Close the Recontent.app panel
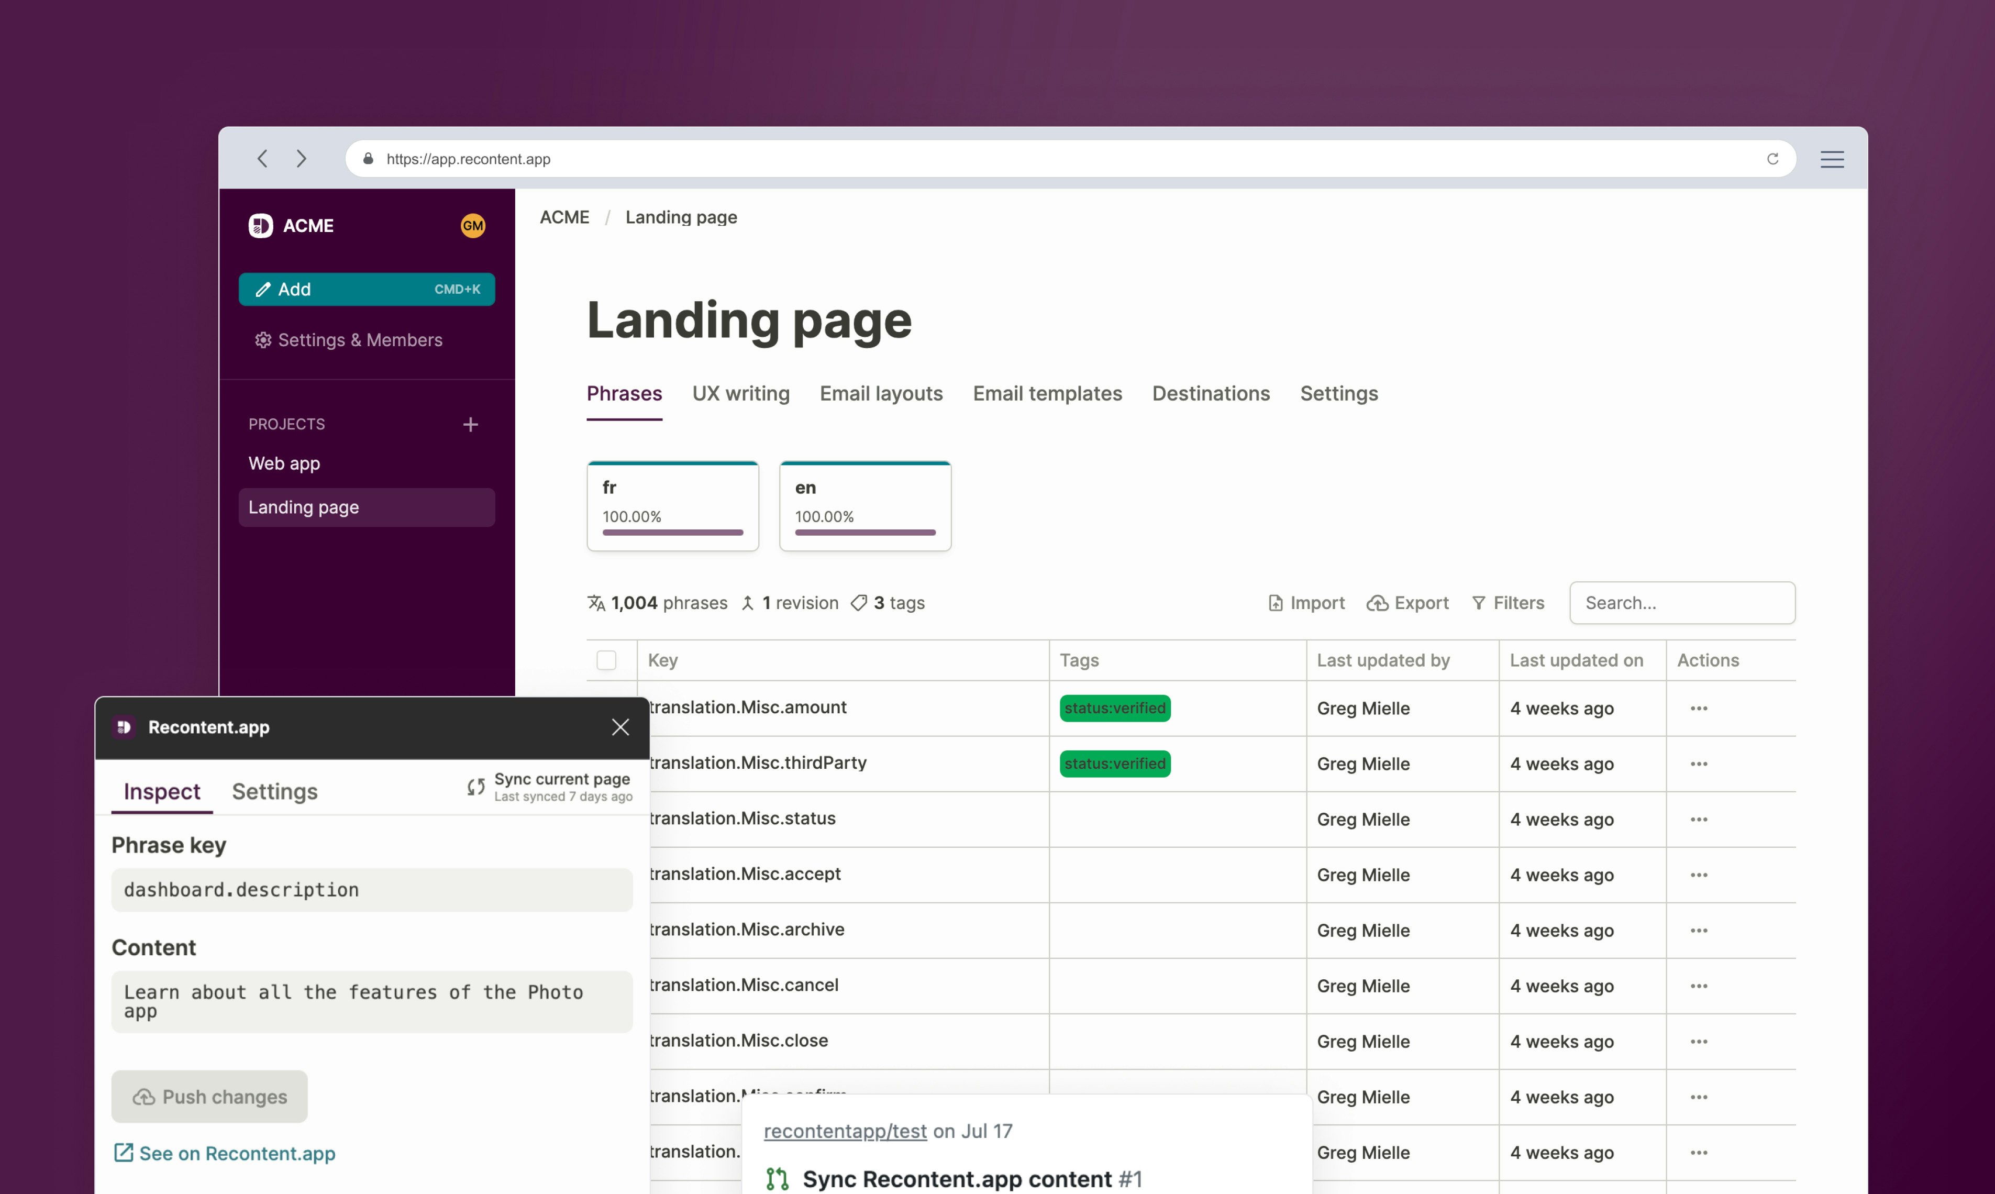The height and width of the screenshot is (1194, 1995). click(x=620, y=727)
